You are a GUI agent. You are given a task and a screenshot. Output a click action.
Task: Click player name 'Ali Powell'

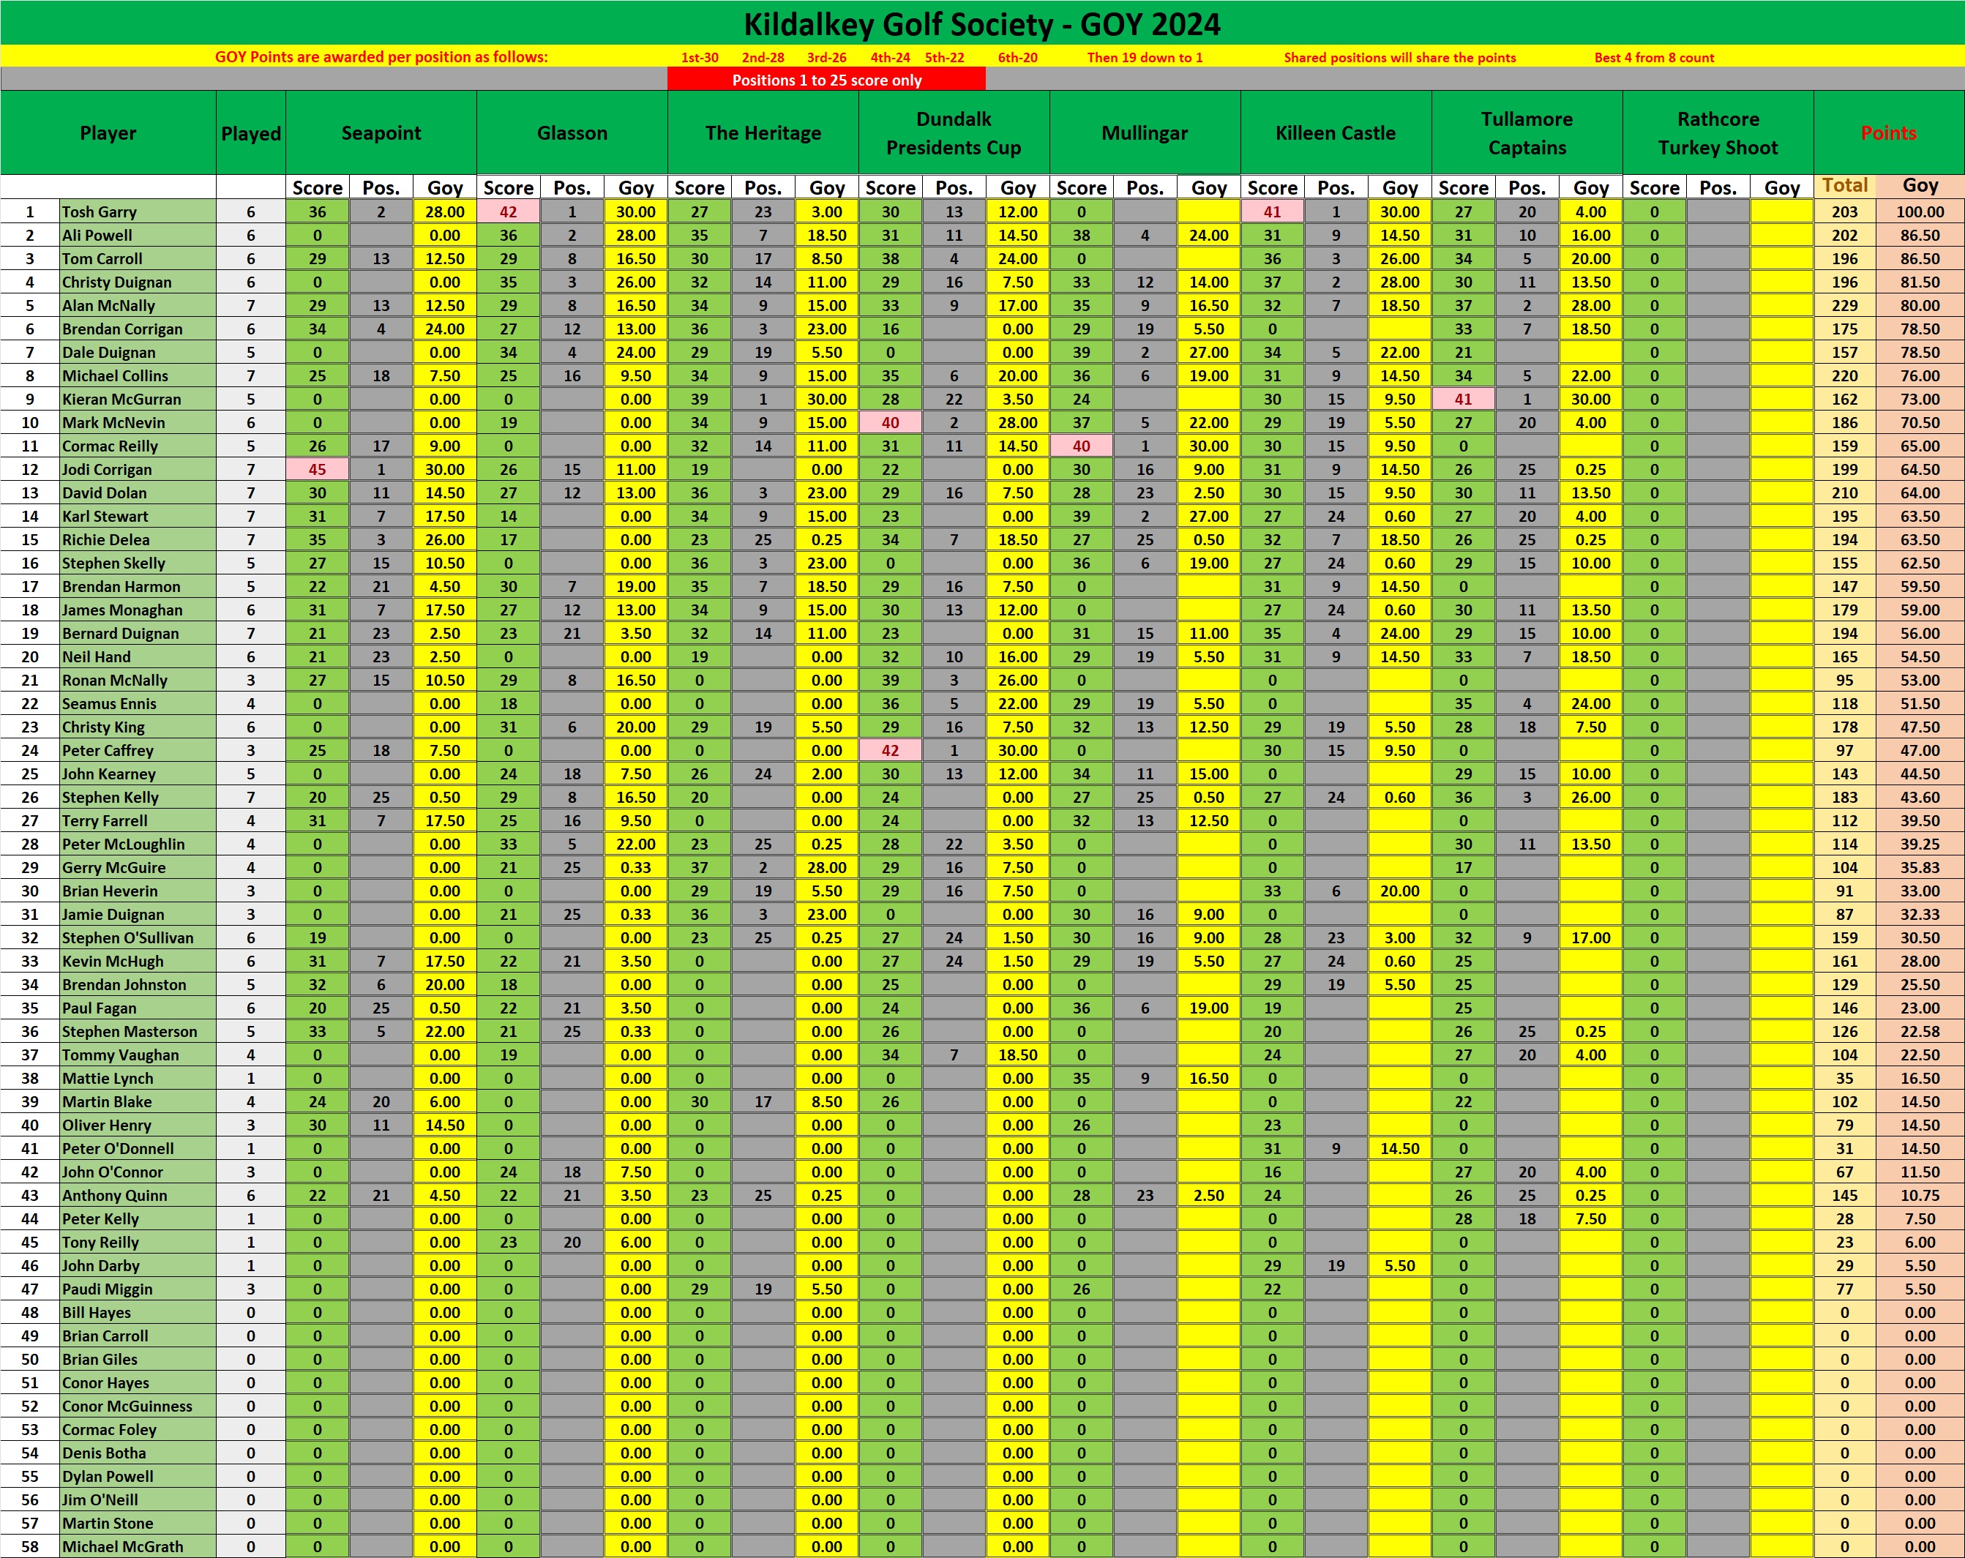coord(97,235)
